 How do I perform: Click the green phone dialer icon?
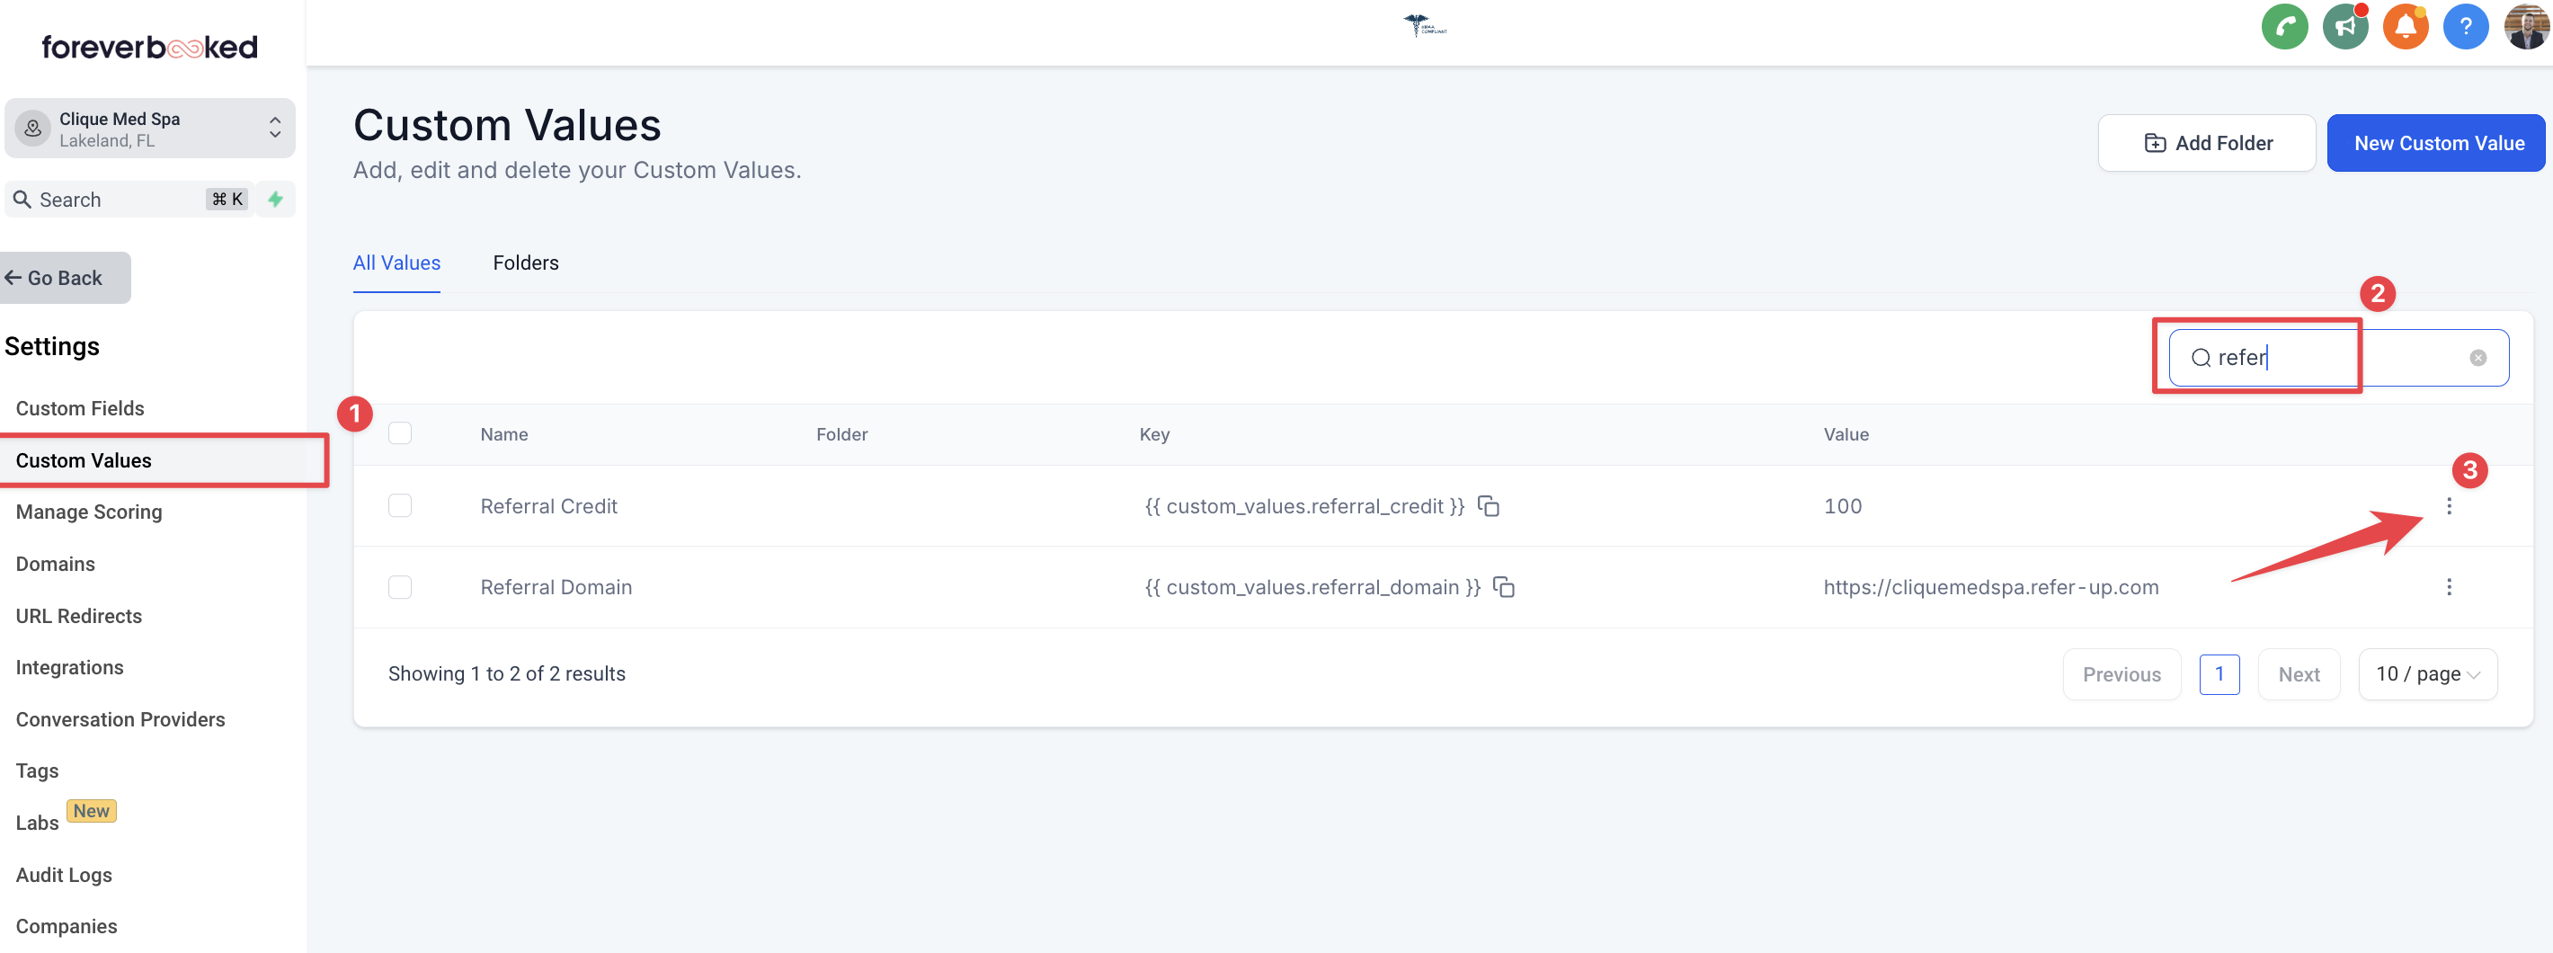pos(2284,27)
